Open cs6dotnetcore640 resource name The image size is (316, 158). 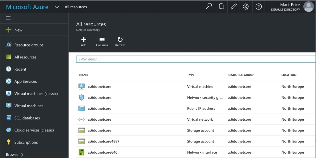click(103, 152)
